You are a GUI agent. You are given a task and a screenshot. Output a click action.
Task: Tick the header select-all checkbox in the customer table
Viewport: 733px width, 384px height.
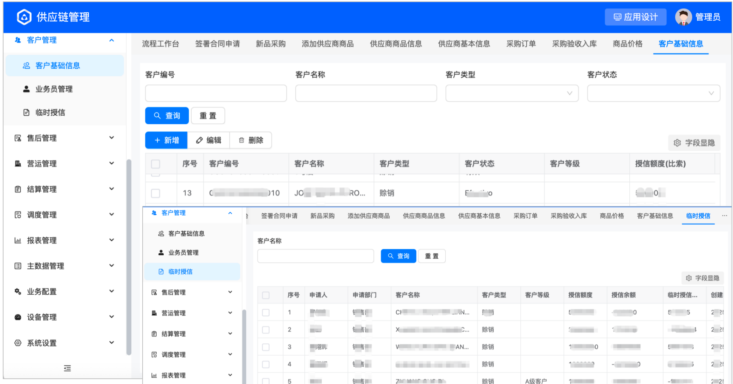pos(155,164)
